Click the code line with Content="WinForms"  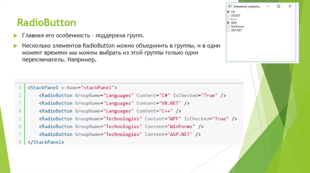(x=121, y=127)
